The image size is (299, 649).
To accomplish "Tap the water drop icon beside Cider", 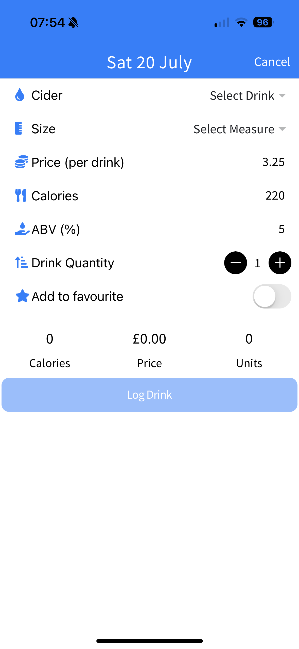I will [x=20, y=95].
